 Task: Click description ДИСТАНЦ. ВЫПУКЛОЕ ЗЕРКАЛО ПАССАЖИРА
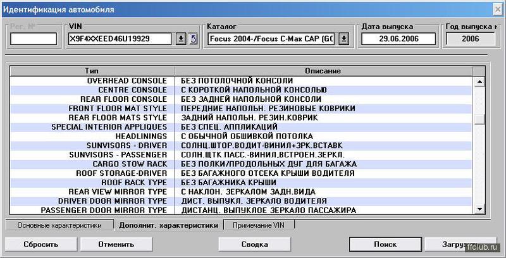coord(268,211)
